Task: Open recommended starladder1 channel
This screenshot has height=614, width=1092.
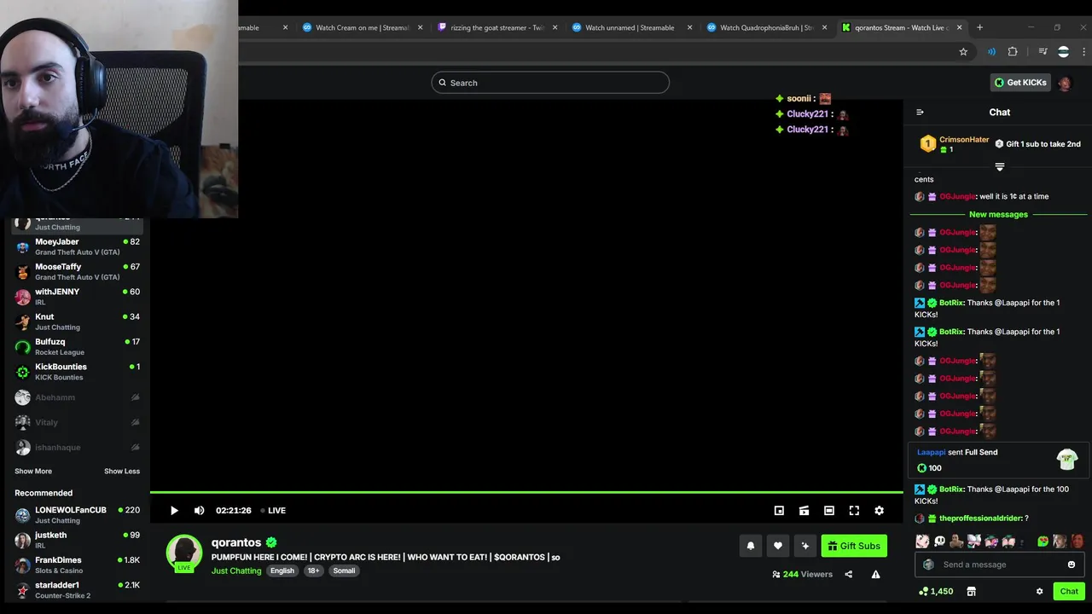Action: click(x=77, y=590)
